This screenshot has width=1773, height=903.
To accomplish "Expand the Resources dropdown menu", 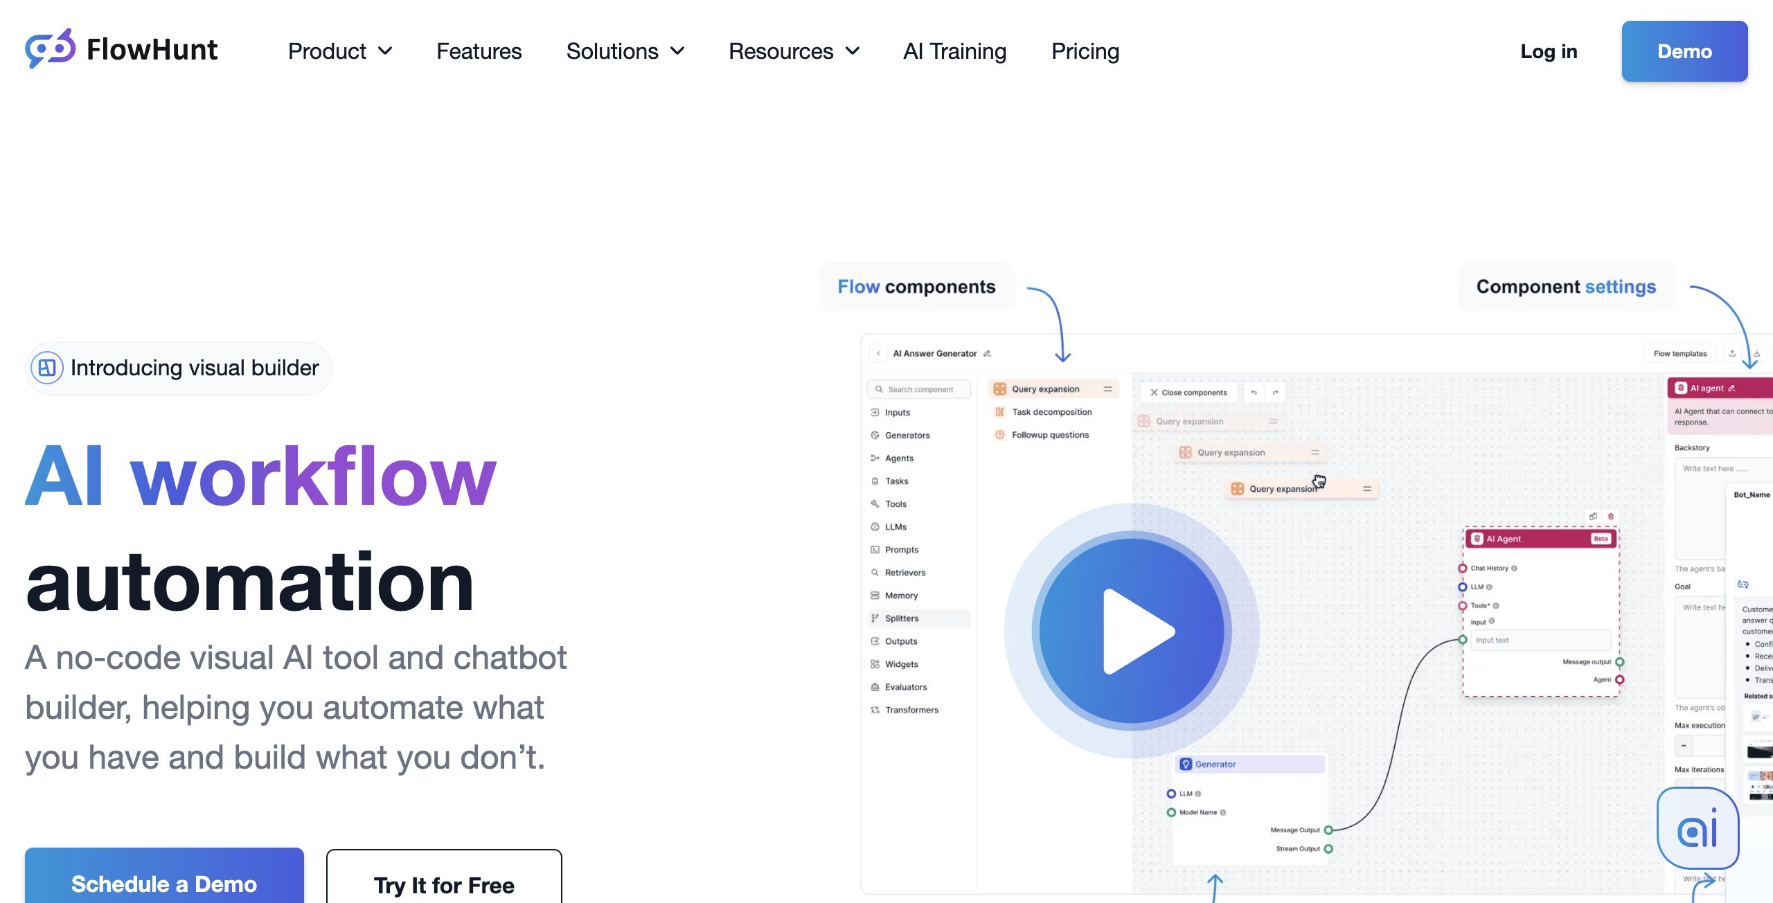I will 794,51.
